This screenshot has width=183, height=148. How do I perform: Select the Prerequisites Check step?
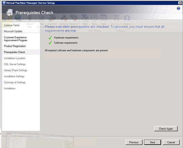click(21, 52)
